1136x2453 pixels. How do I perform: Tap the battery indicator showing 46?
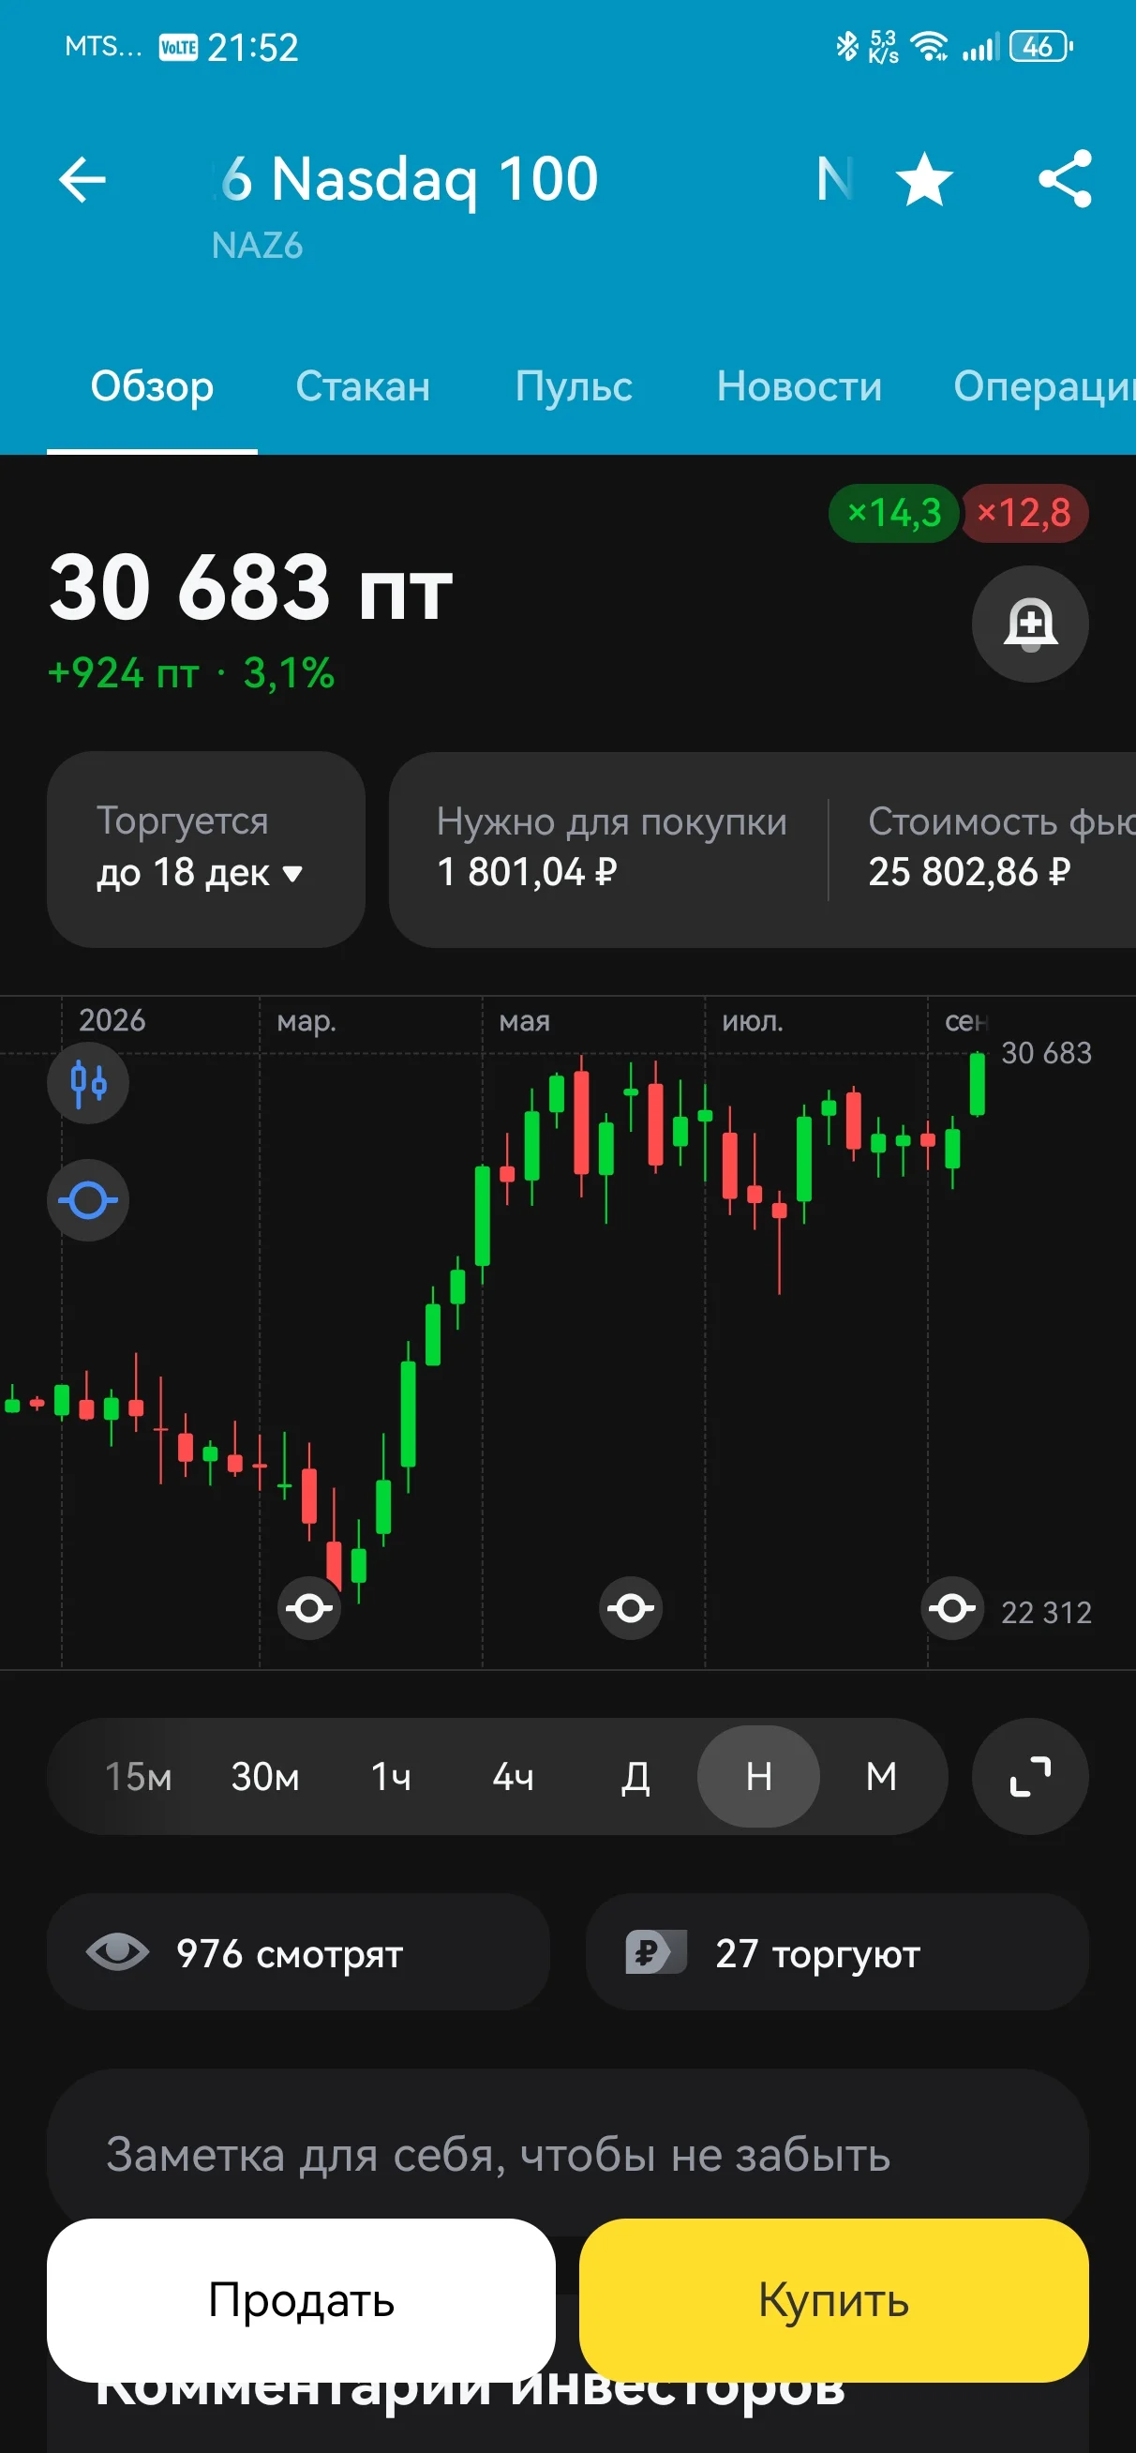[x=1040, y=46]
